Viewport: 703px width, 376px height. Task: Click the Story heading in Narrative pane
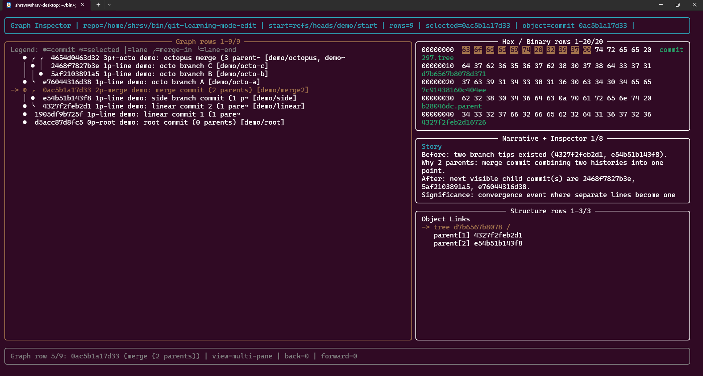click(x=432, y=147)
